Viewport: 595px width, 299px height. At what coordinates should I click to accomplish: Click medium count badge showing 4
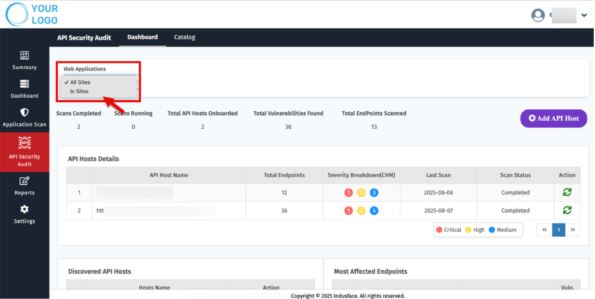(374, 210)
